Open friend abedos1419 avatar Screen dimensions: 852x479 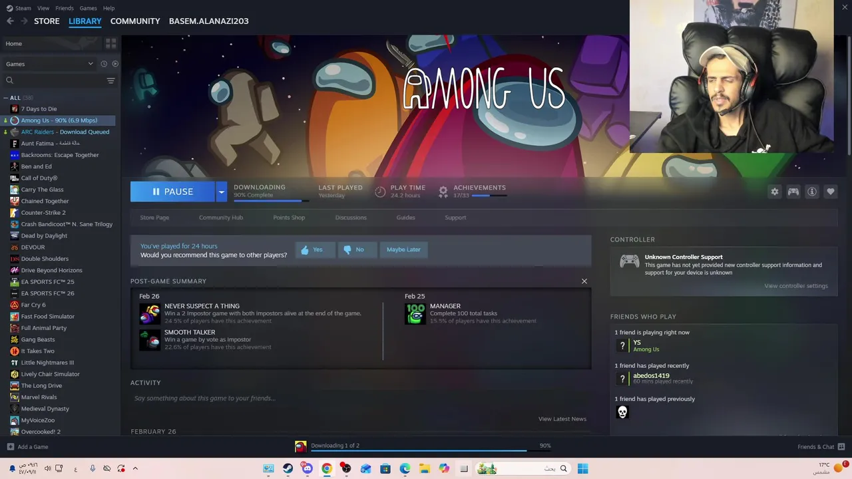click(x=622, y=379)
